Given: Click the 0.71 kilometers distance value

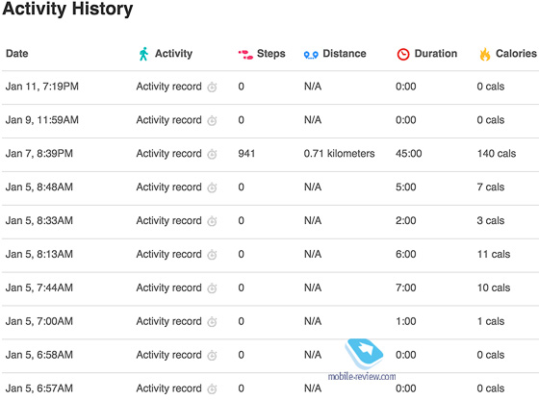Looking at the screenshot, I should pos(339,154).
